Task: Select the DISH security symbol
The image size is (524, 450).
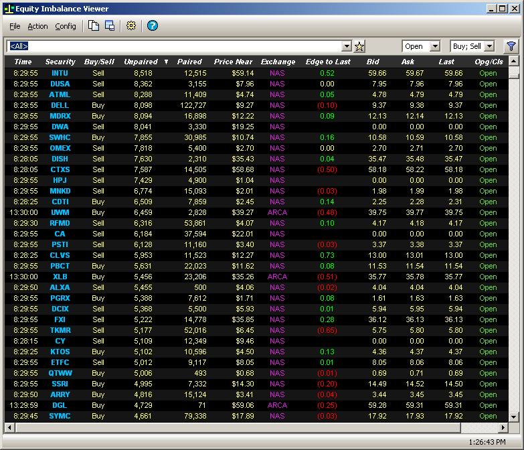Action: coord(60,159)
